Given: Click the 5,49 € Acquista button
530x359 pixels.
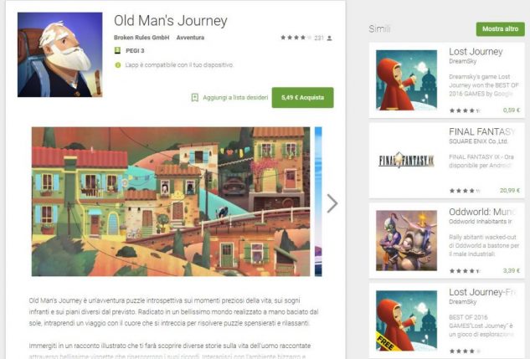Looking at the screenshot, I should [302, 98].
